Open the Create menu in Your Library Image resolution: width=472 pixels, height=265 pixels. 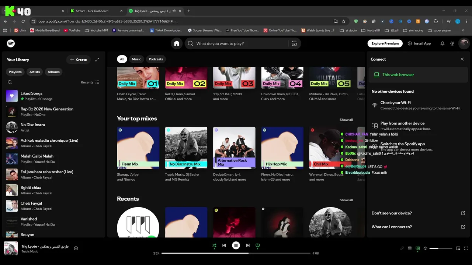tap(79, 60)
